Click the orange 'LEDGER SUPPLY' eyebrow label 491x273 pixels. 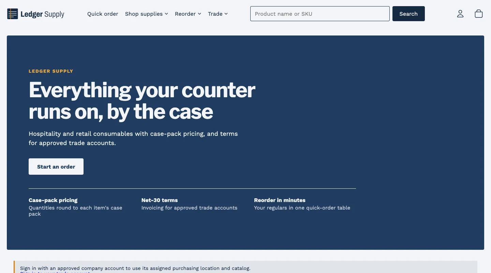click(x=51, y=71)
